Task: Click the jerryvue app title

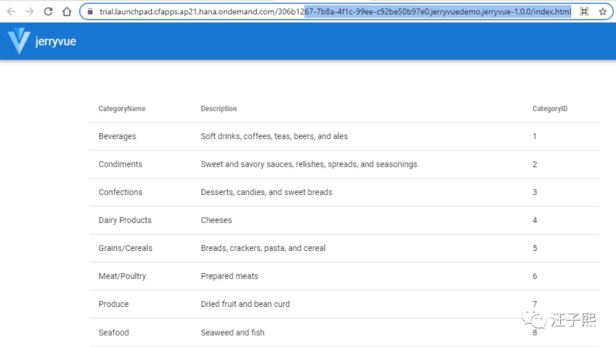Action: click(x=56, y=41)
